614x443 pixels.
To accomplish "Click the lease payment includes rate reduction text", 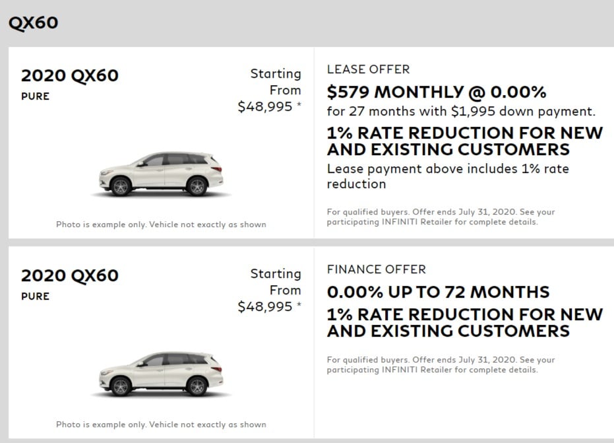I will (448, 176).
